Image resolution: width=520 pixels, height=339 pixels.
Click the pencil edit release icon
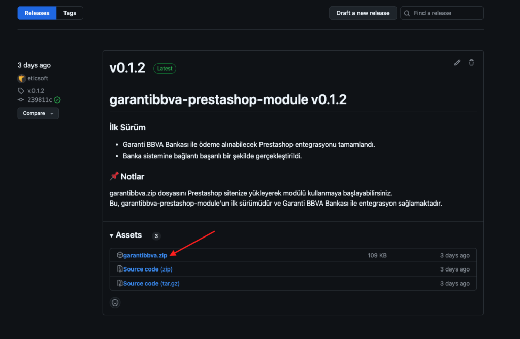pyautogui.click(x=457, y=63)
